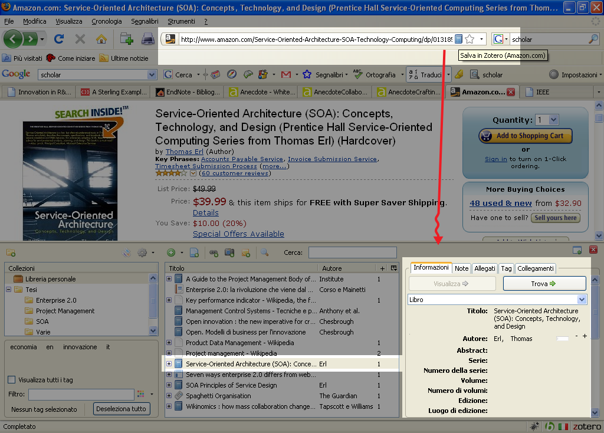Bookmark this page with the star icon
Screen dimensions: 604x433
tap(470, 39)
